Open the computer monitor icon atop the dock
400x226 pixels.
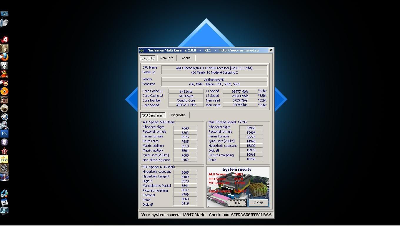[4, 14]
